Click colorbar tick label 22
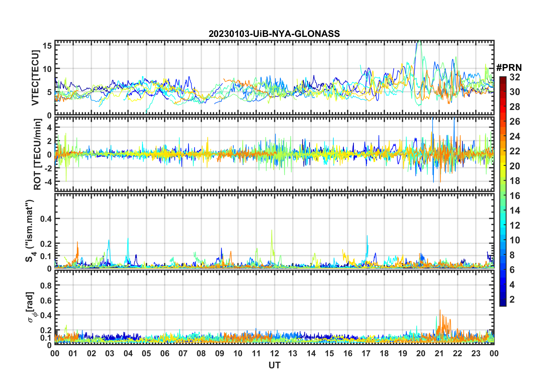Viewport: 549px width, 383px height. [x=515, y=151]
